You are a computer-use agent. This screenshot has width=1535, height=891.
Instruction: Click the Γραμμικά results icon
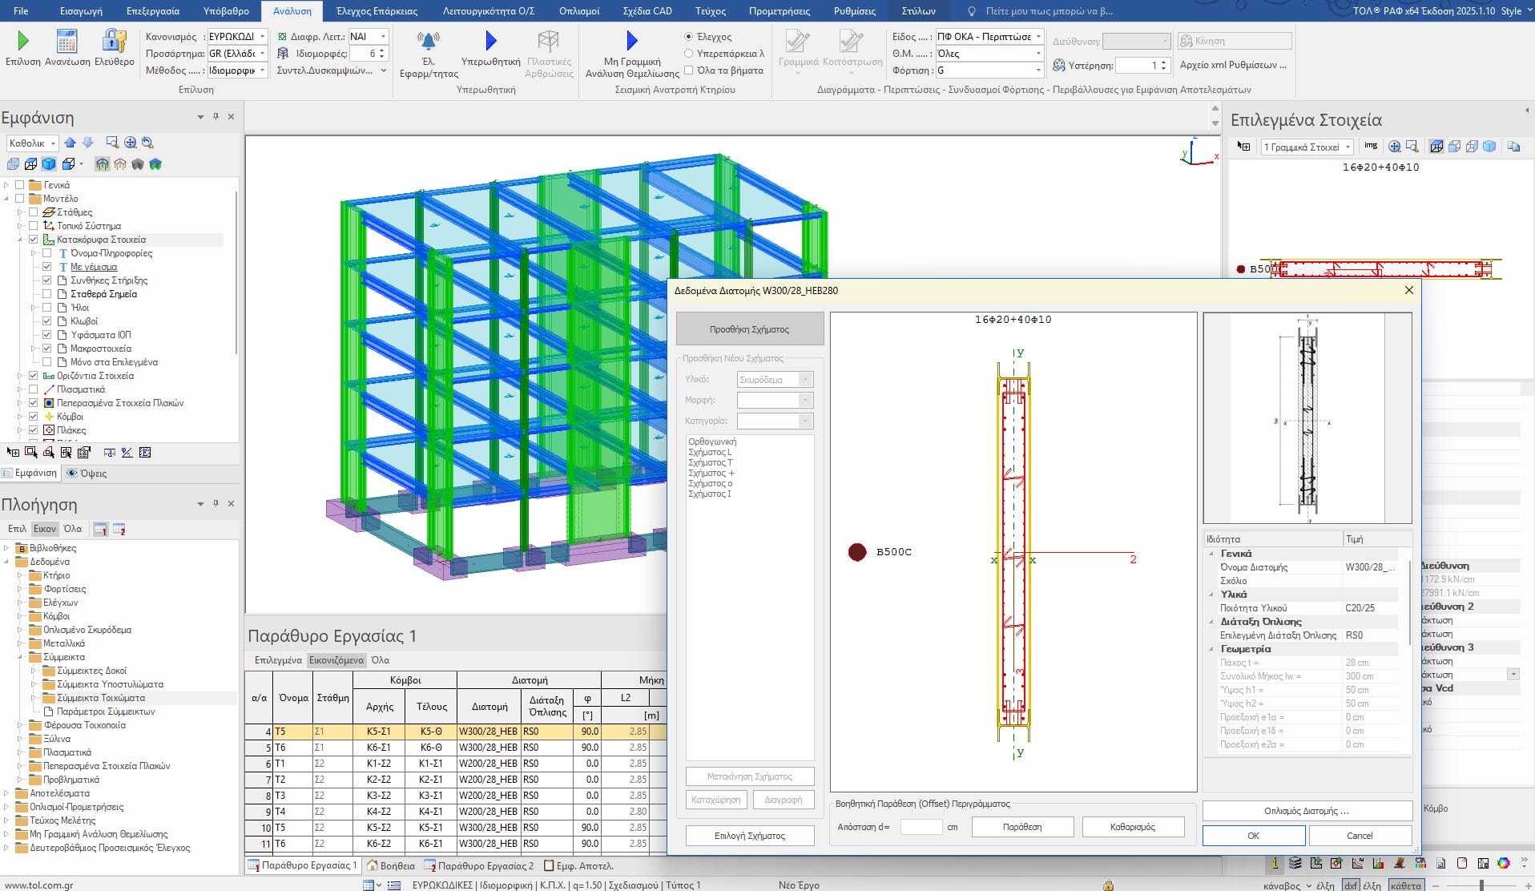[x=796, y=41]
